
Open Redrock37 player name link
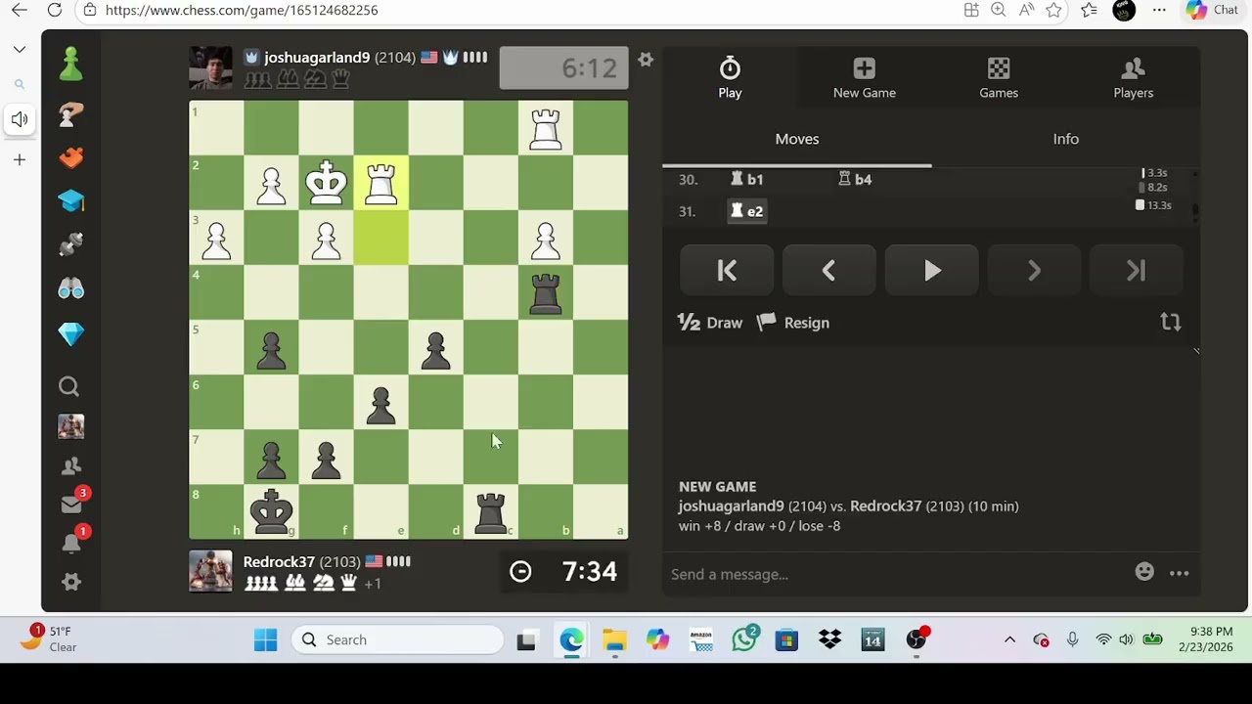point(279,562)
